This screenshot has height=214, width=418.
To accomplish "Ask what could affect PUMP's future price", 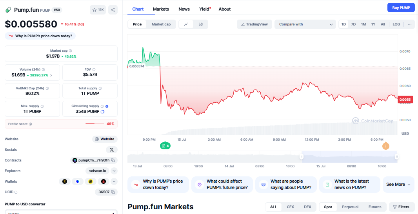I will (x=222, y=185).
